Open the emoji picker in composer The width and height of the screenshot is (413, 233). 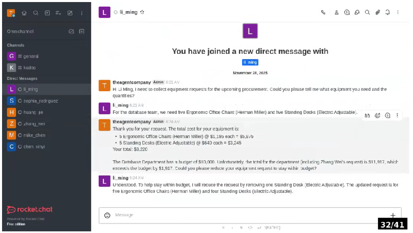click(107, 215)
